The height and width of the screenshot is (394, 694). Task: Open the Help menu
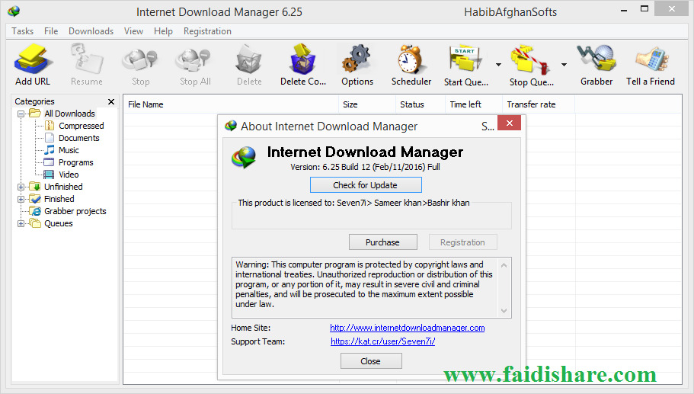pyautogui.click(x=163, y=31)
